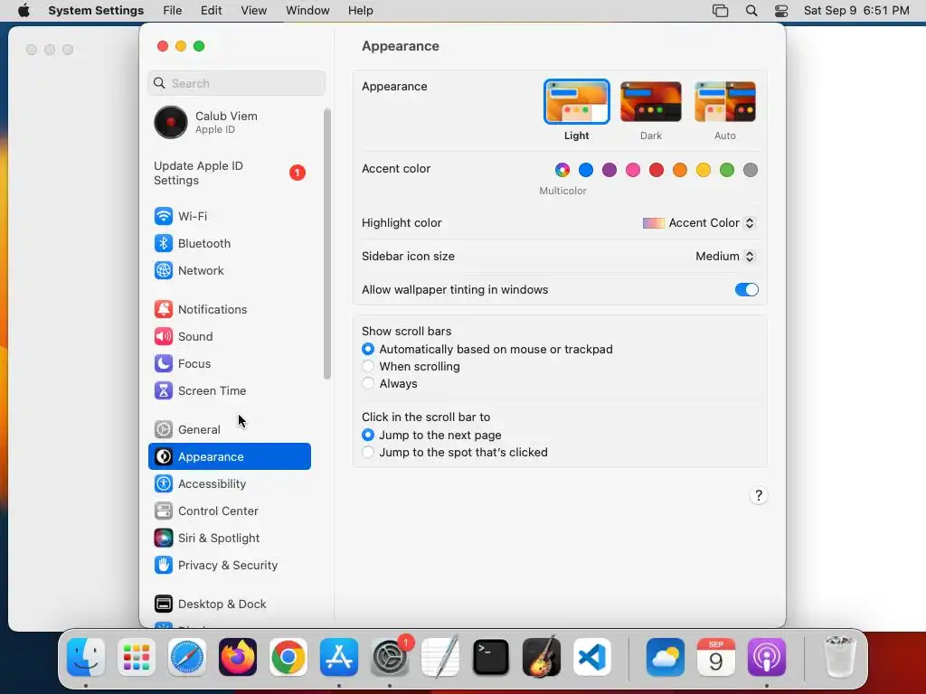This screenshot has width=926, height=694.
Task: Open Podcasts app from the Dock
Action: click(x=767, y=657)
